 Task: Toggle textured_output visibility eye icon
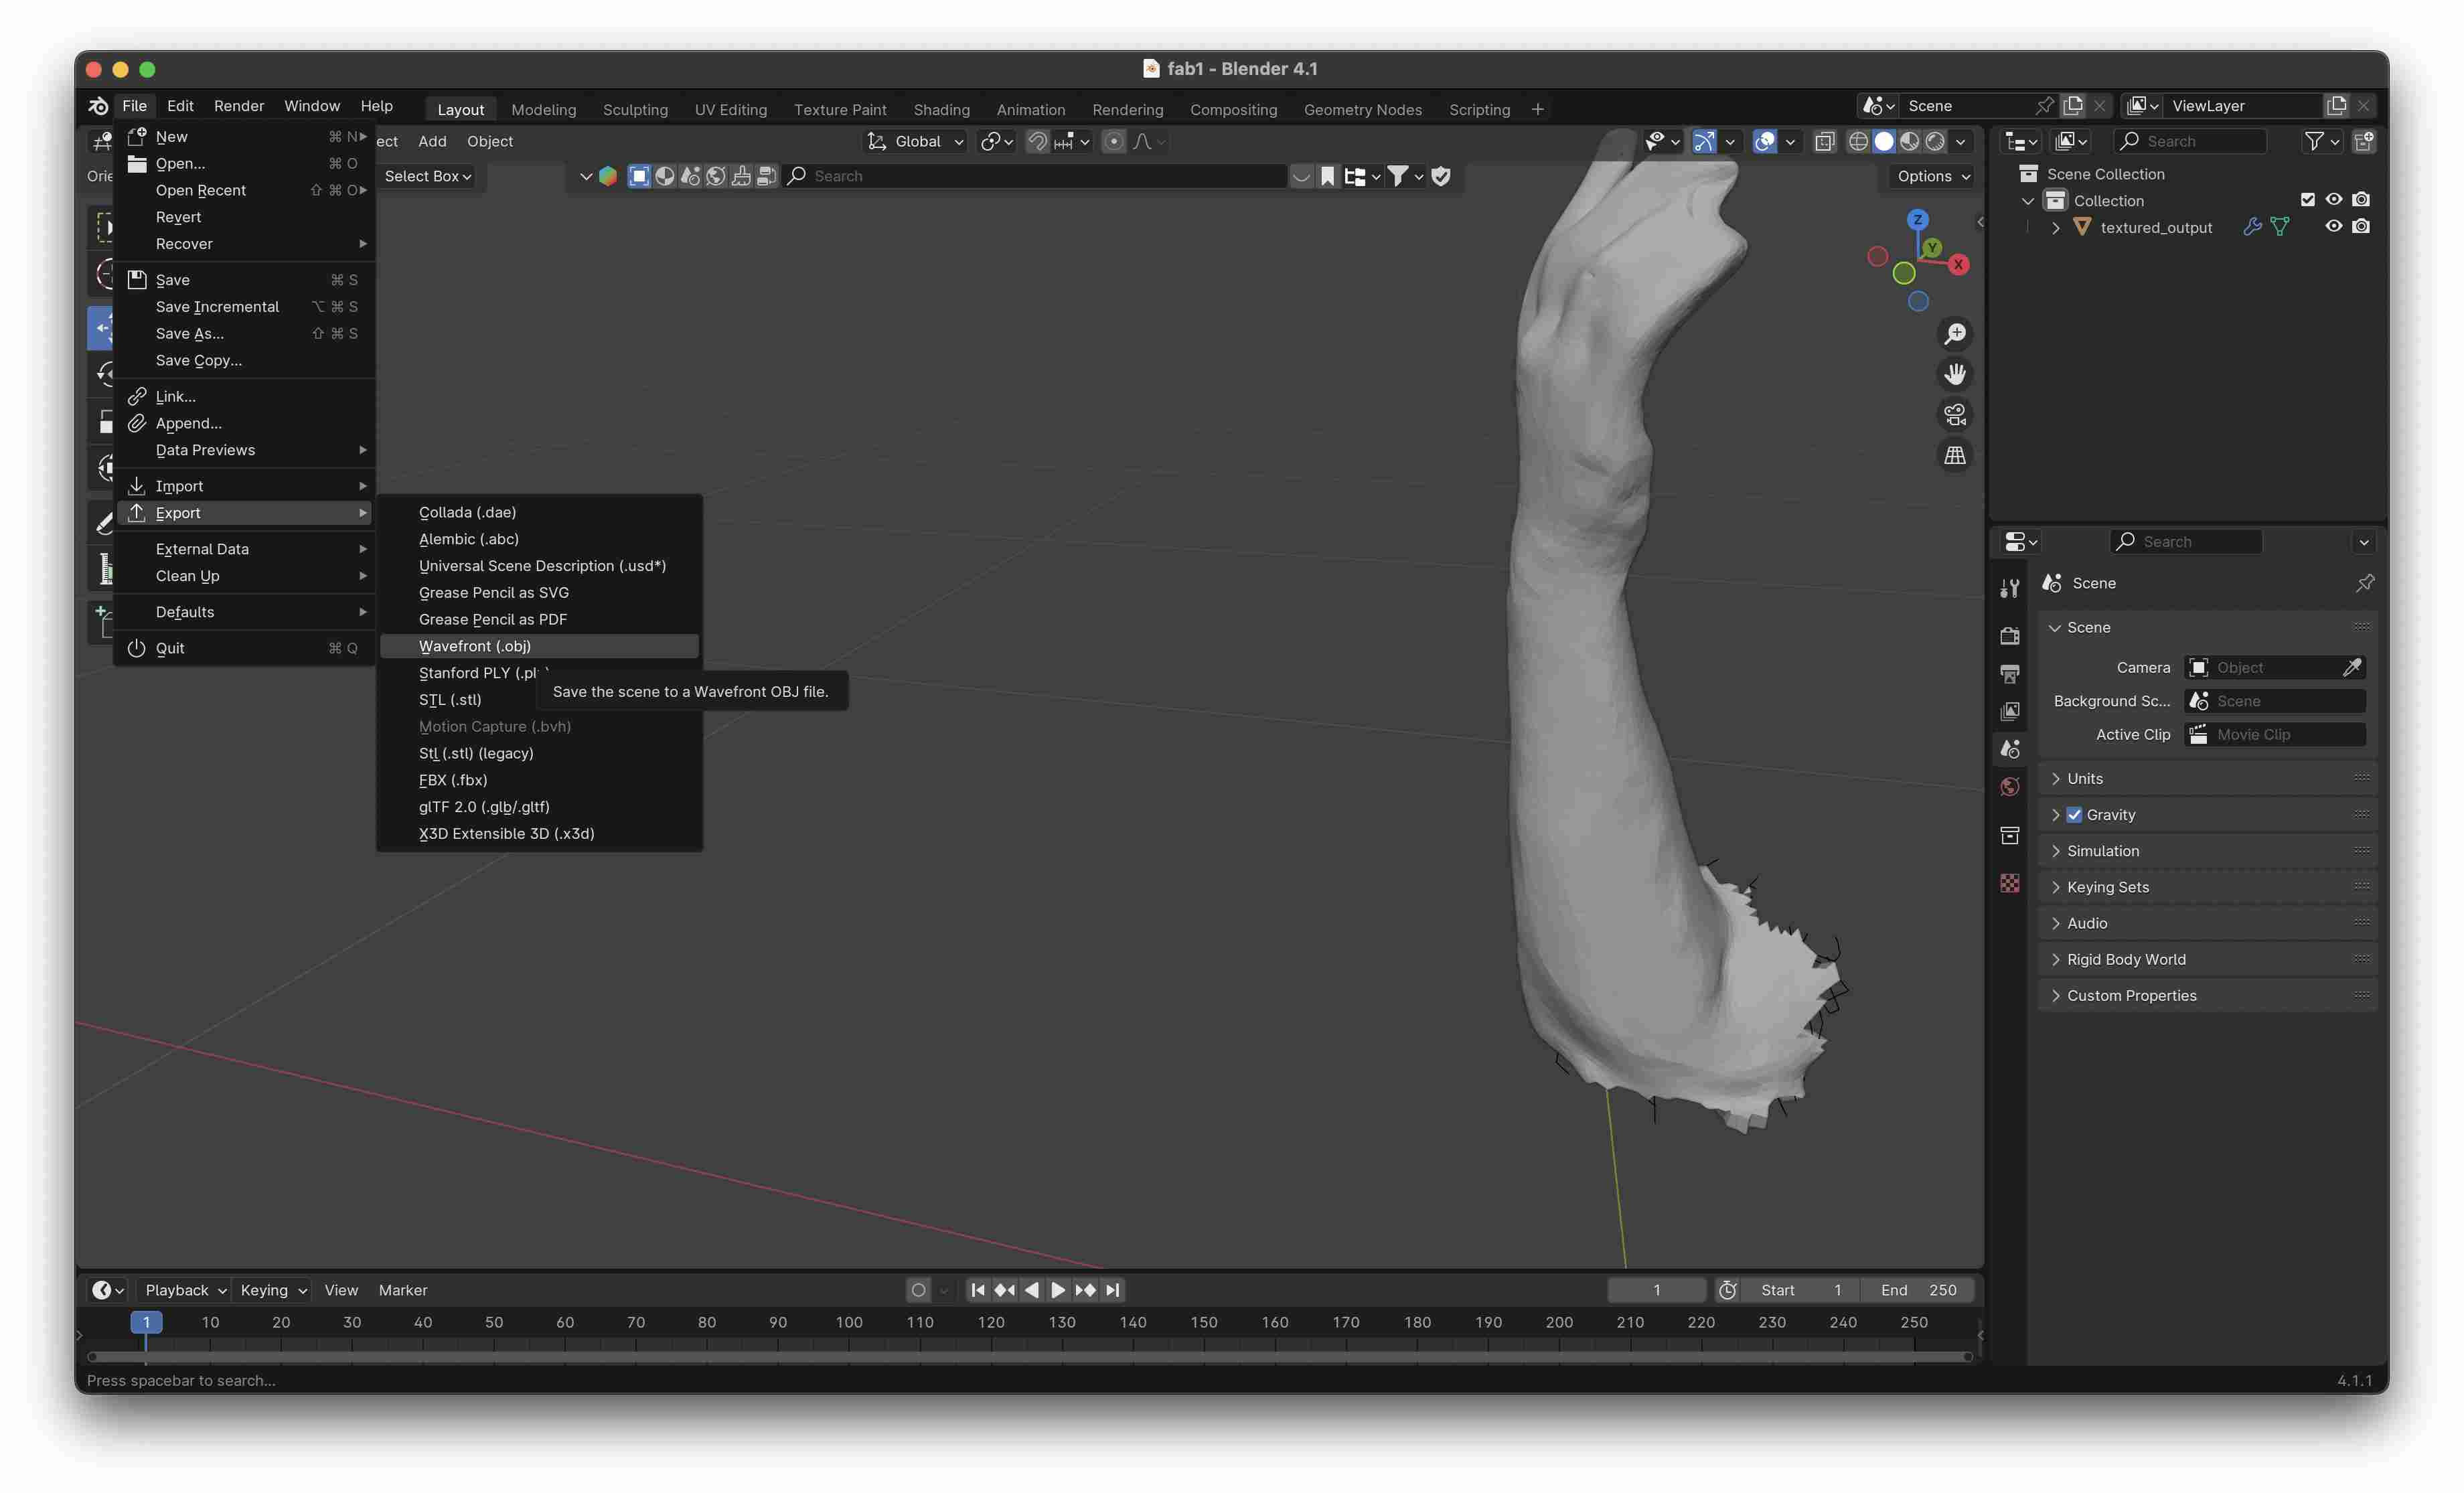click(x=2334, y=227)
